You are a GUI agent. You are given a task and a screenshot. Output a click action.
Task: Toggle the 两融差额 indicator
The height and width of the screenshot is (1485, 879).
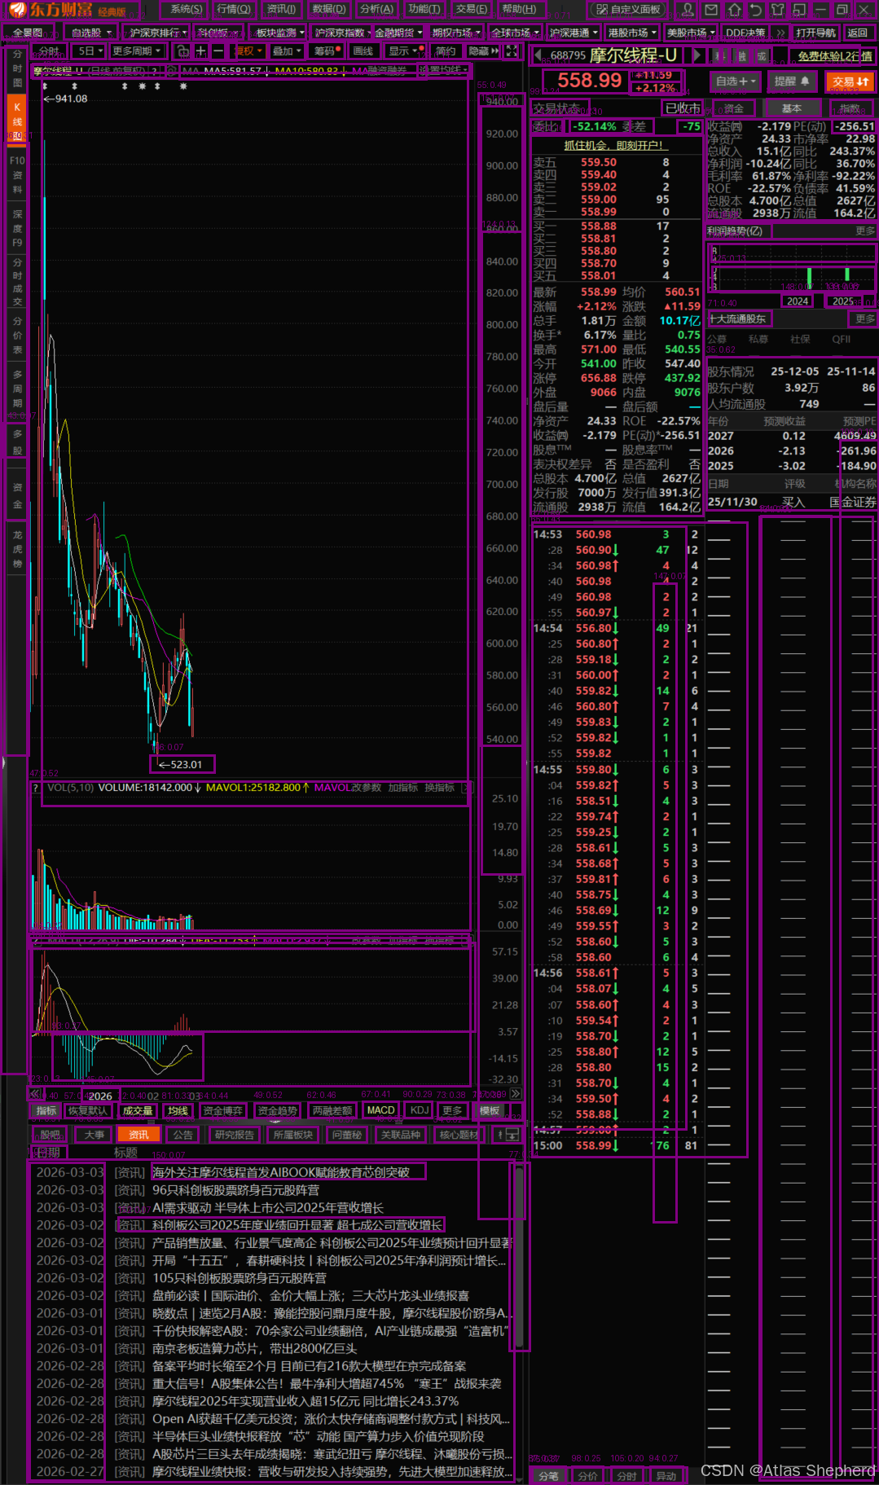pos(332,1110)
